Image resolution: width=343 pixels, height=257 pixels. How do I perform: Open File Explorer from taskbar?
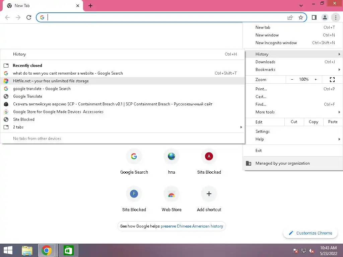point(27,250)
